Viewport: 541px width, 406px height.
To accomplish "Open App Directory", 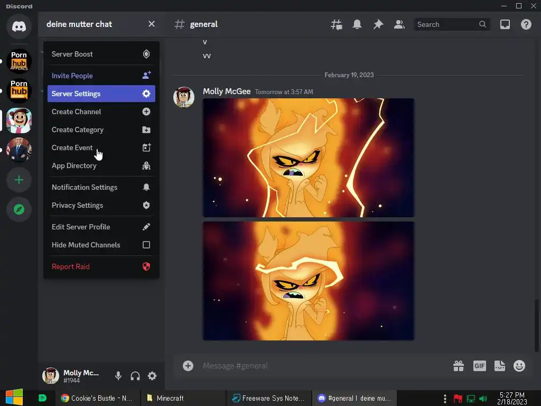I will tap(101, 165).
